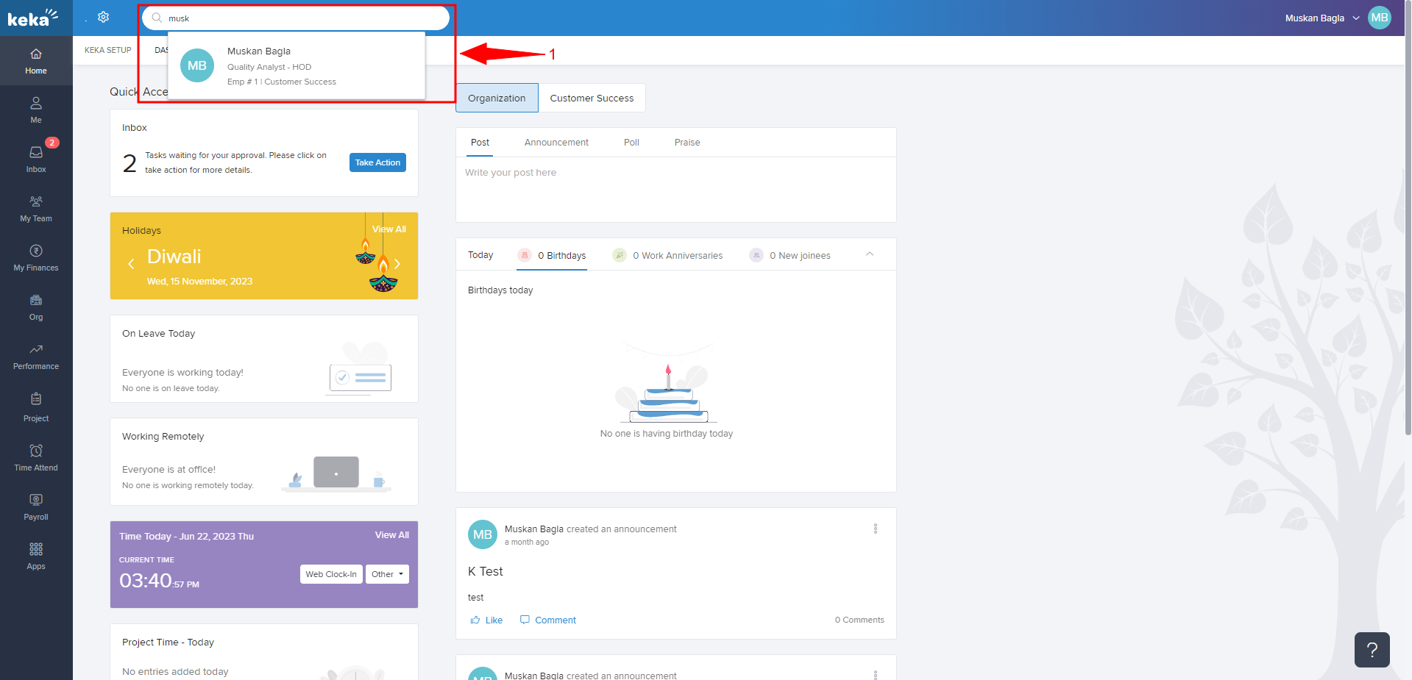Select the Customer Success feed tab
Viewport: 1412px width, 680px height.
[592, 98]
